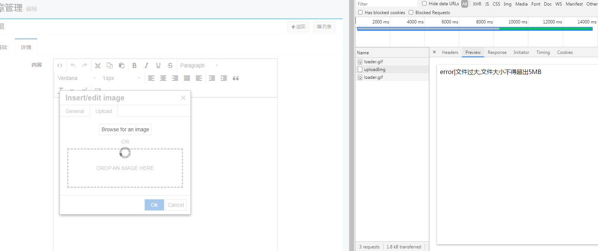Viewport: 598px width, 251px height.
Task: Check Has blocked cookies option
Action: pyautogui.click(x=360, y=12)
